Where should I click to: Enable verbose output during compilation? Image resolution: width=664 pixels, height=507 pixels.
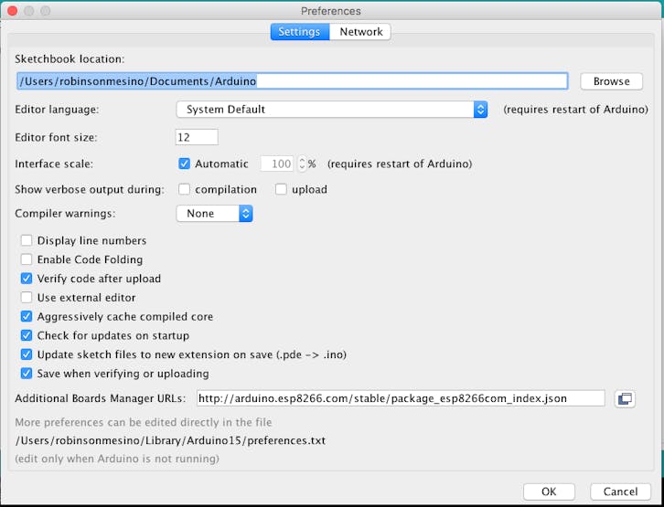pyautogui.click(x=184, y=189)
